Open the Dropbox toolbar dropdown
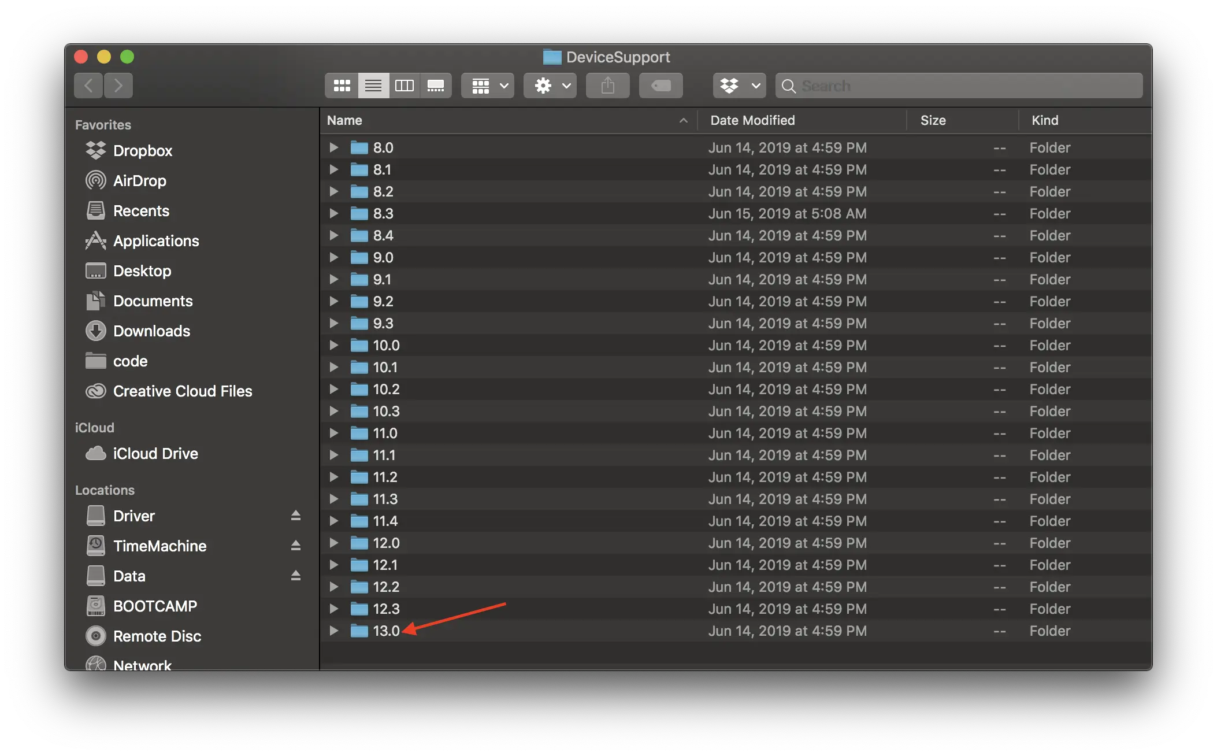The width and height of the screenshot is (1217, 756). click(739, 86)
